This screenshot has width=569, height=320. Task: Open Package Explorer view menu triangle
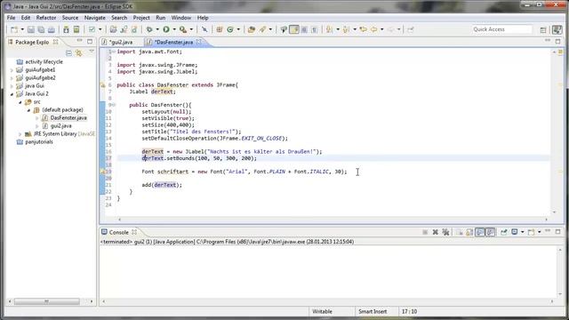pyautogui.click(x=91, y=52)
